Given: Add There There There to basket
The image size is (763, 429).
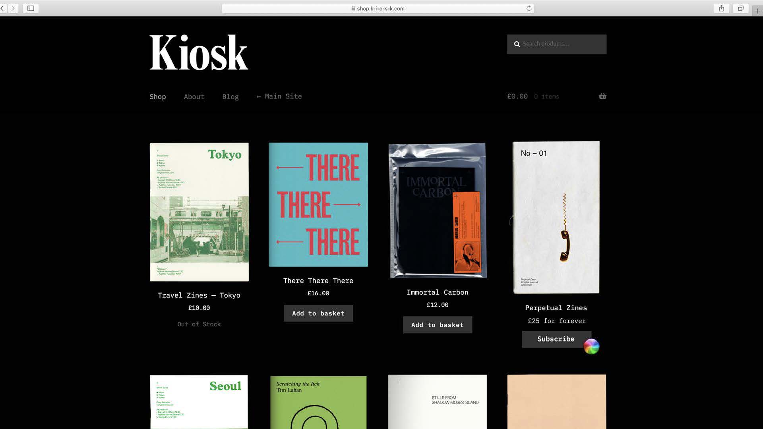Looking at the screenshot, I should point(318,313).
